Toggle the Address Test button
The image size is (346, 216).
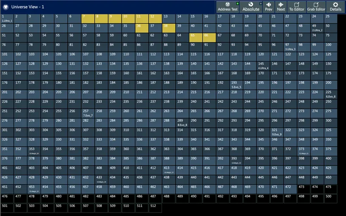[227, 7]
